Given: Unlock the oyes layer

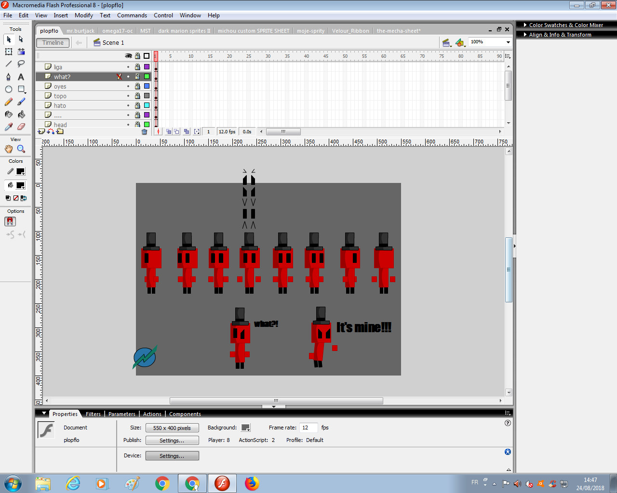Looking at the screenshot, I should (137, 86).
